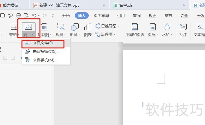
Task: Expand the Mind Map (思维导图) dropdown
Action: pos(118,26)
